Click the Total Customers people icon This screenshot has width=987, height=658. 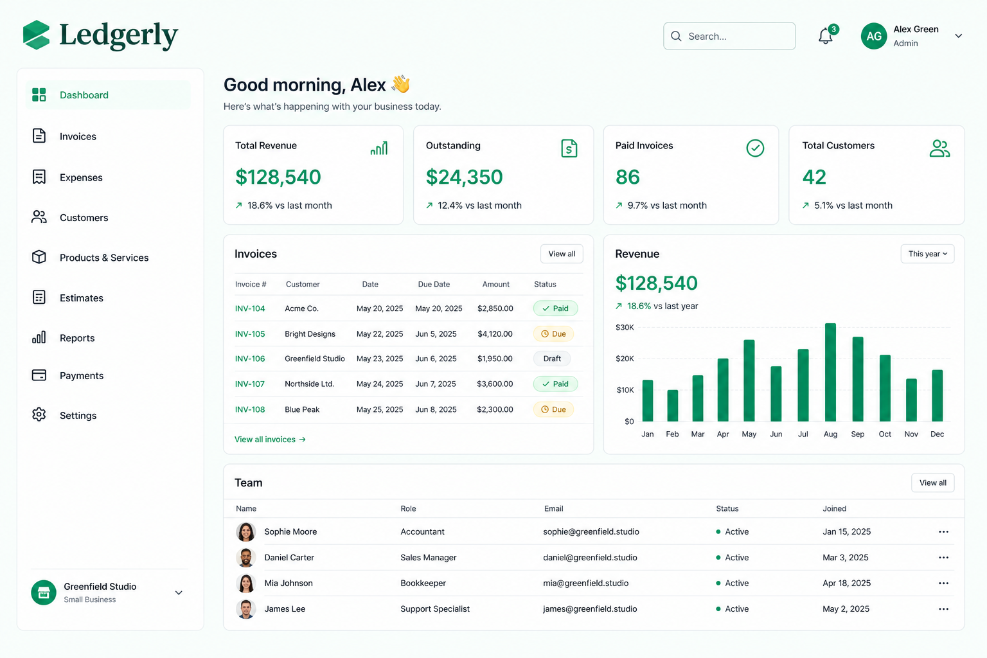pos(940,148)
